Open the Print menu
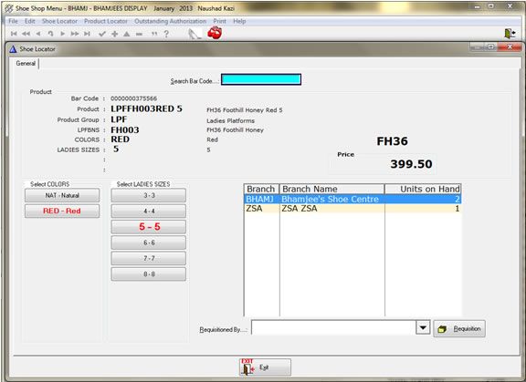Image resolution: width=526 pixels, height=382 pixels. tap(219, 21)
